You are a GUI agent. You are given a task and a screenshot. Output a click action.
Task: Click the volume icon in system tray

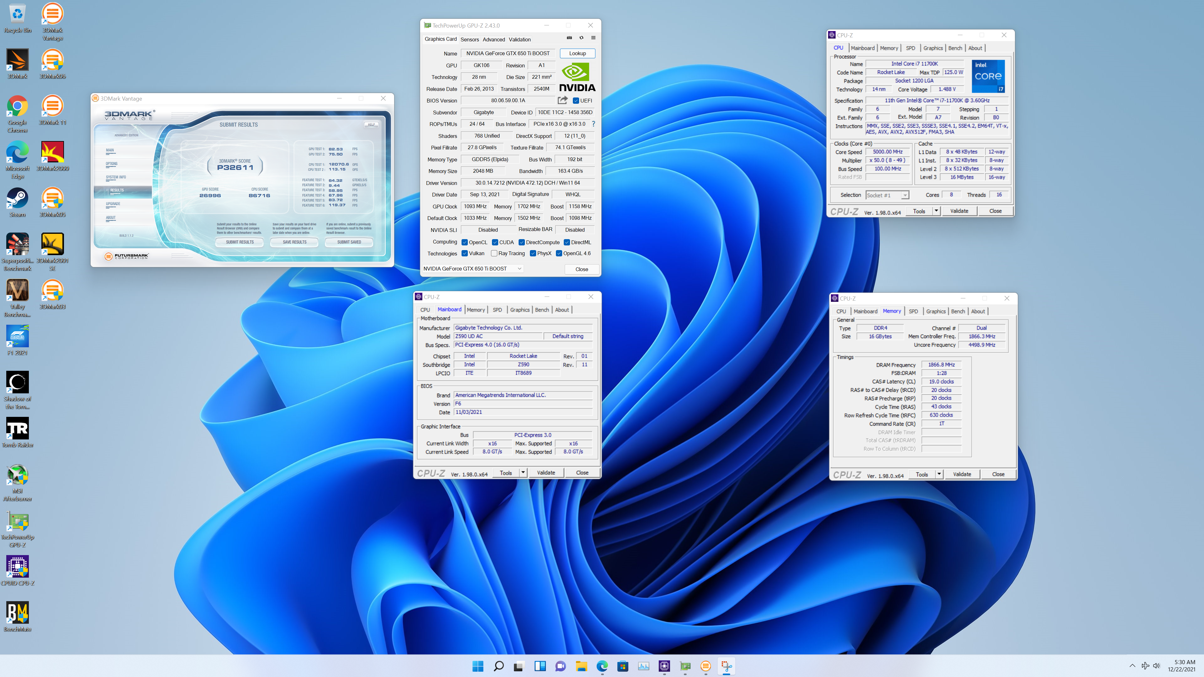point(1156,666)
